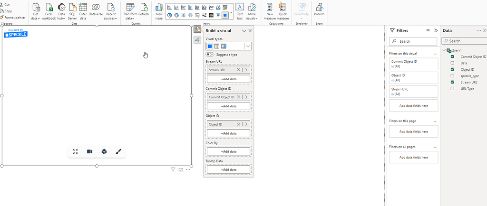The width and height of the screenshot is (487, 206).
Task: Select table visual type in Build pane
Action: pos(217,46)
